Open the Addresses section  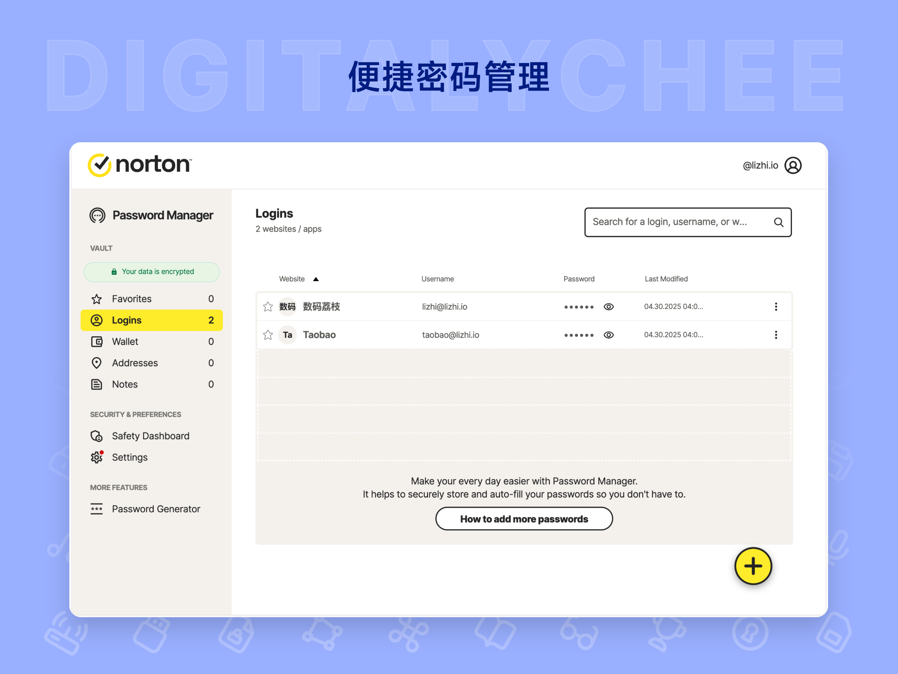(135, 363)
